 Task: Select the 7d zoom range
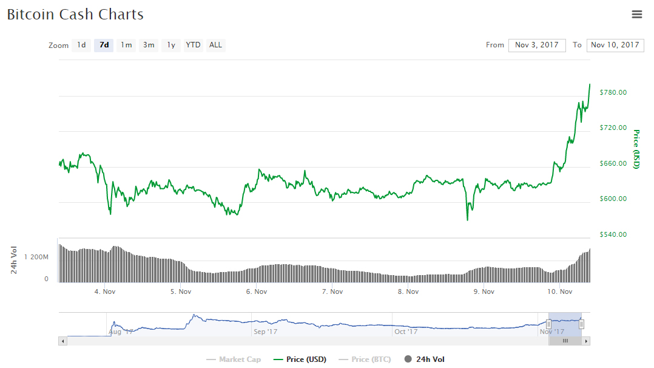click(104, 45)
